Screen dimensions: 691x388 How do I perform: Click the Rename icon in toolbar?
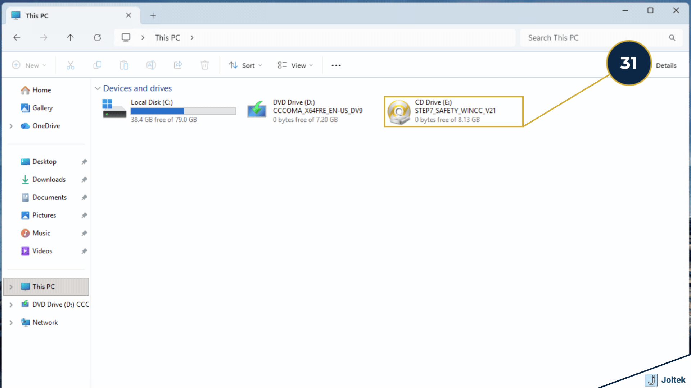click(x=151, y=65)
